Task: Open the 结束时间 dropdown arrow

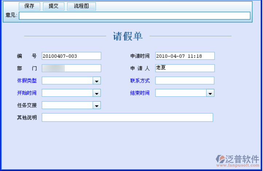Action: 210,93
